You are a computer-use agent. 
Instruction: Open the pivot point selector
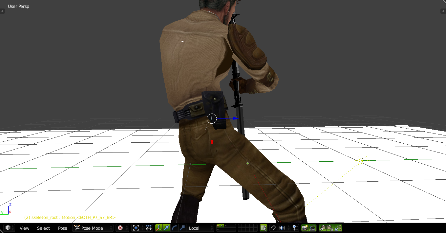tap(138, 228)
